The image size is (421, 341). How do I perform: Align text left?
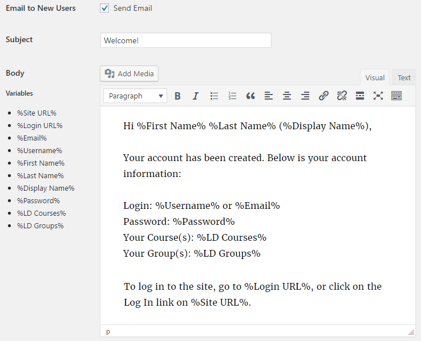pos(269,96)
